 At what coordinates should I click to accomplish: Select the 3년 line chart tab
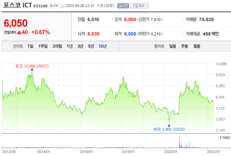[80, 46]
